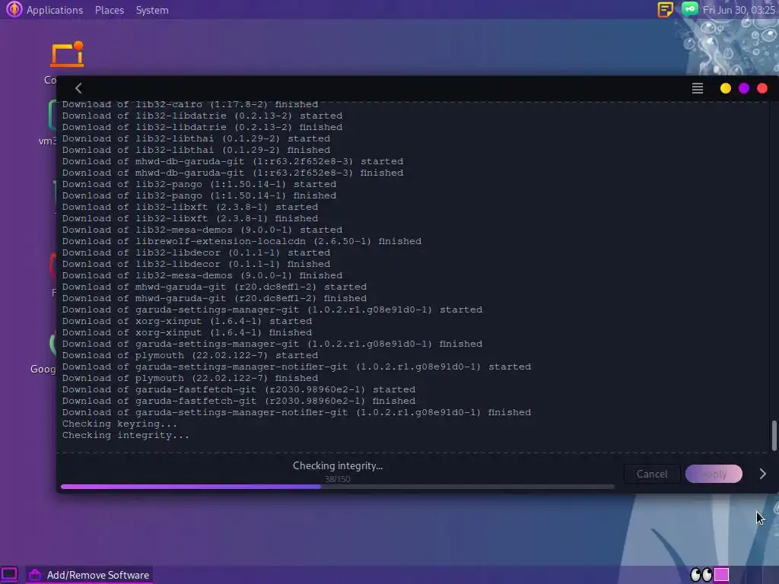Open the hamburger menu in the window header

click(x=698, y=88)
